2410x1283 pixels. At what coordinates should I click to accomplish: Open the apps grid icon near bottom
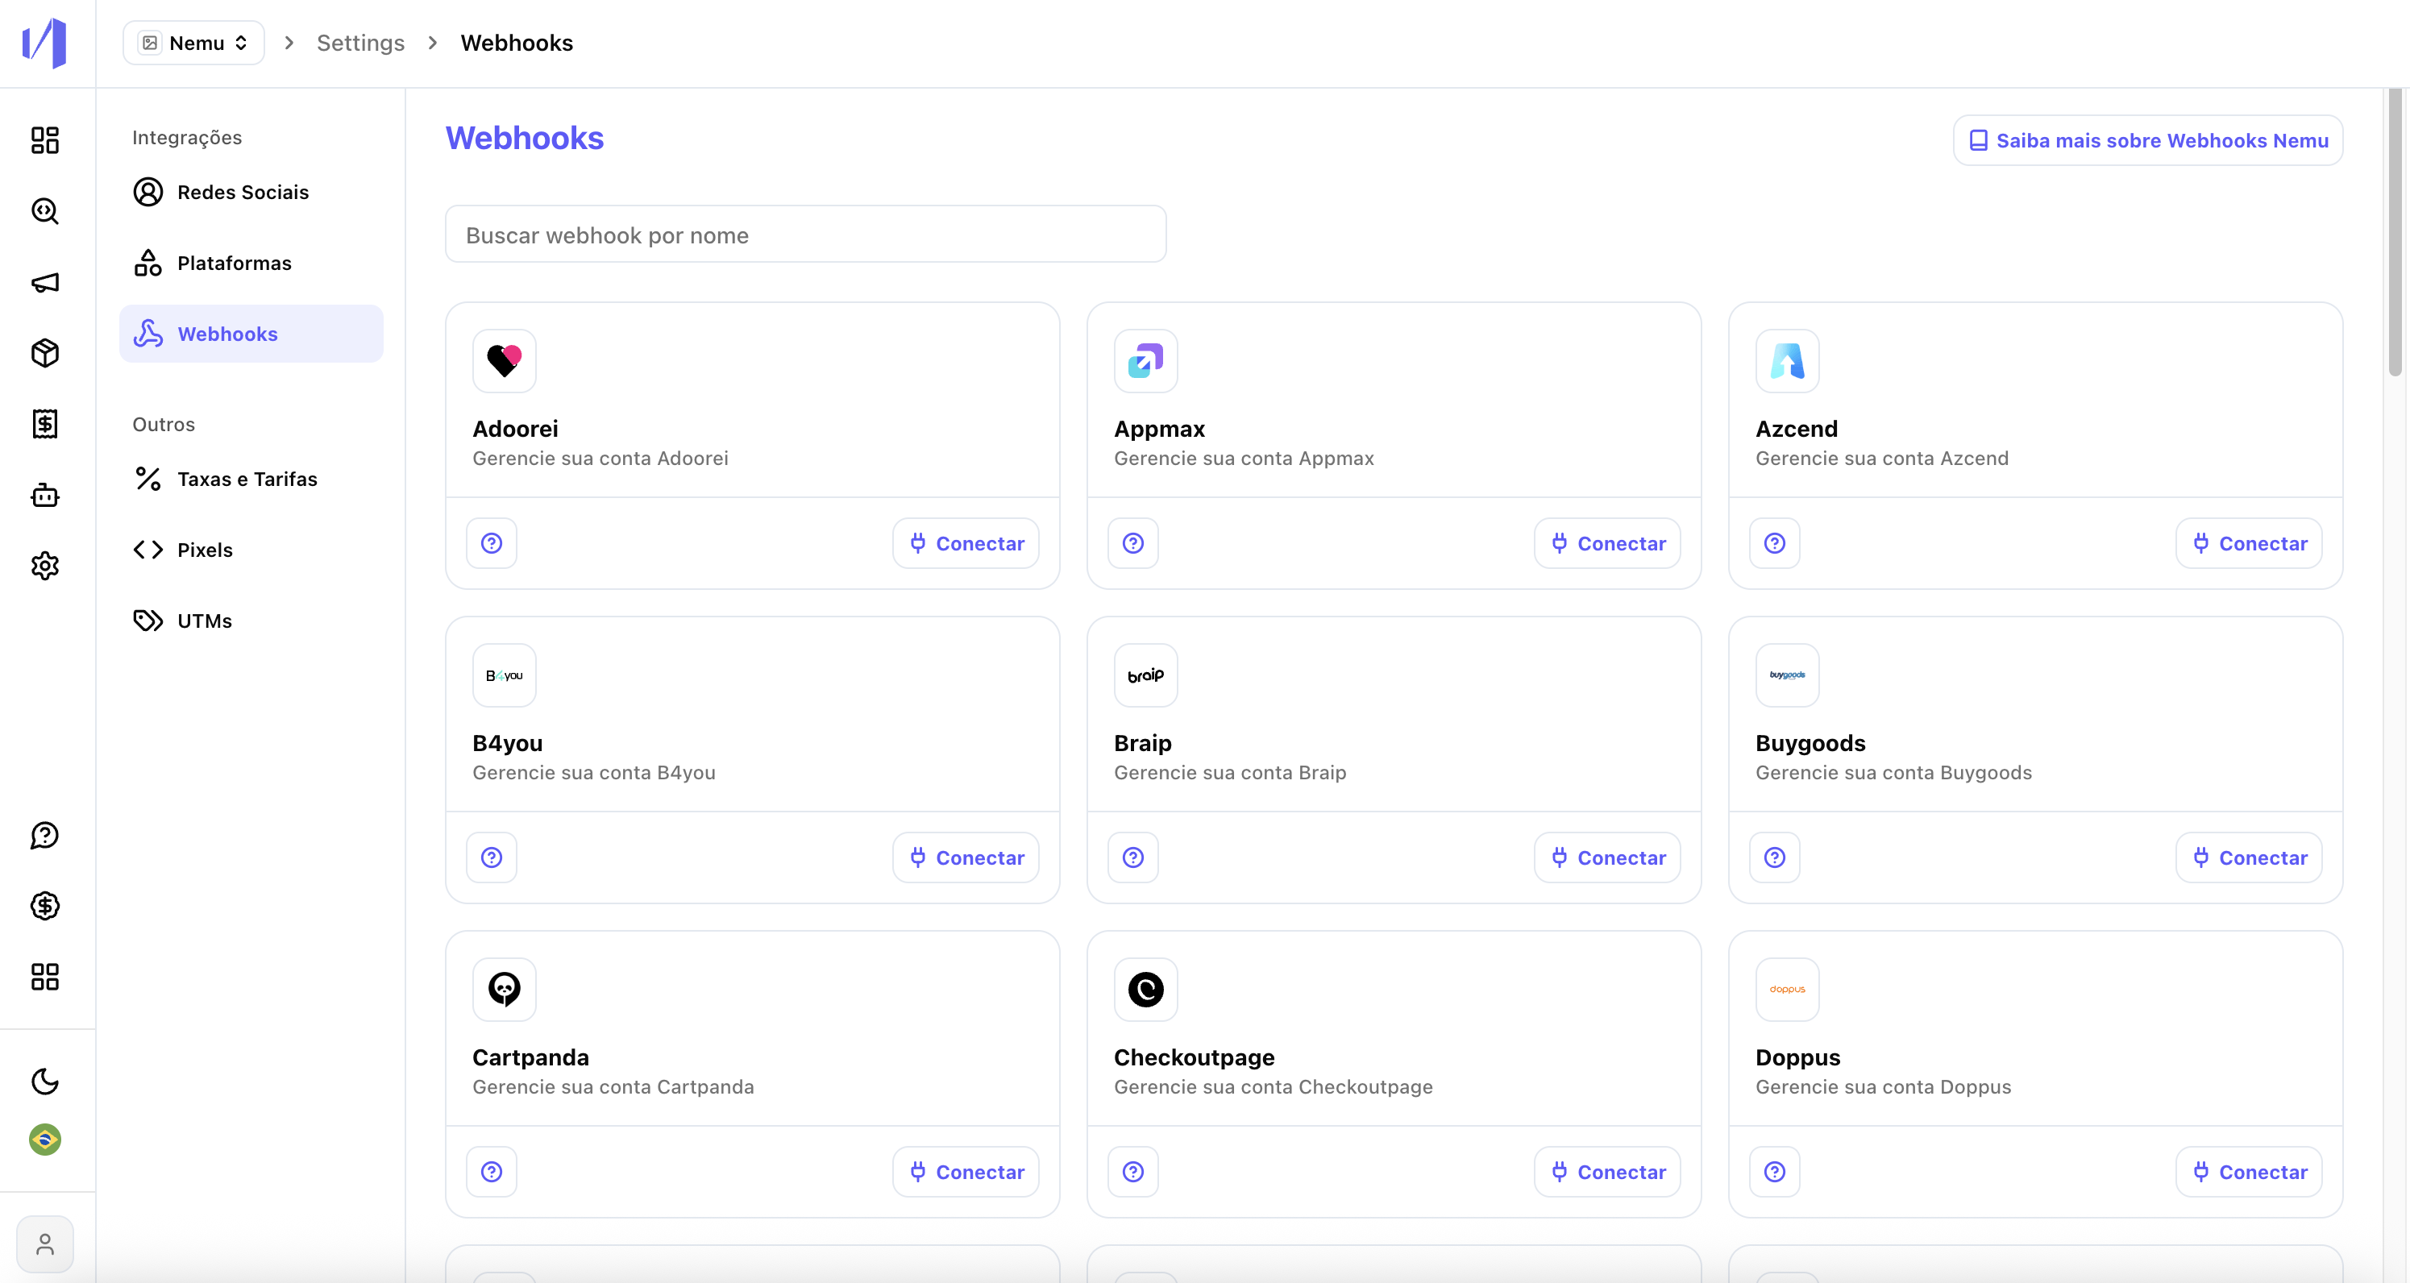click(x=45, y=978)
